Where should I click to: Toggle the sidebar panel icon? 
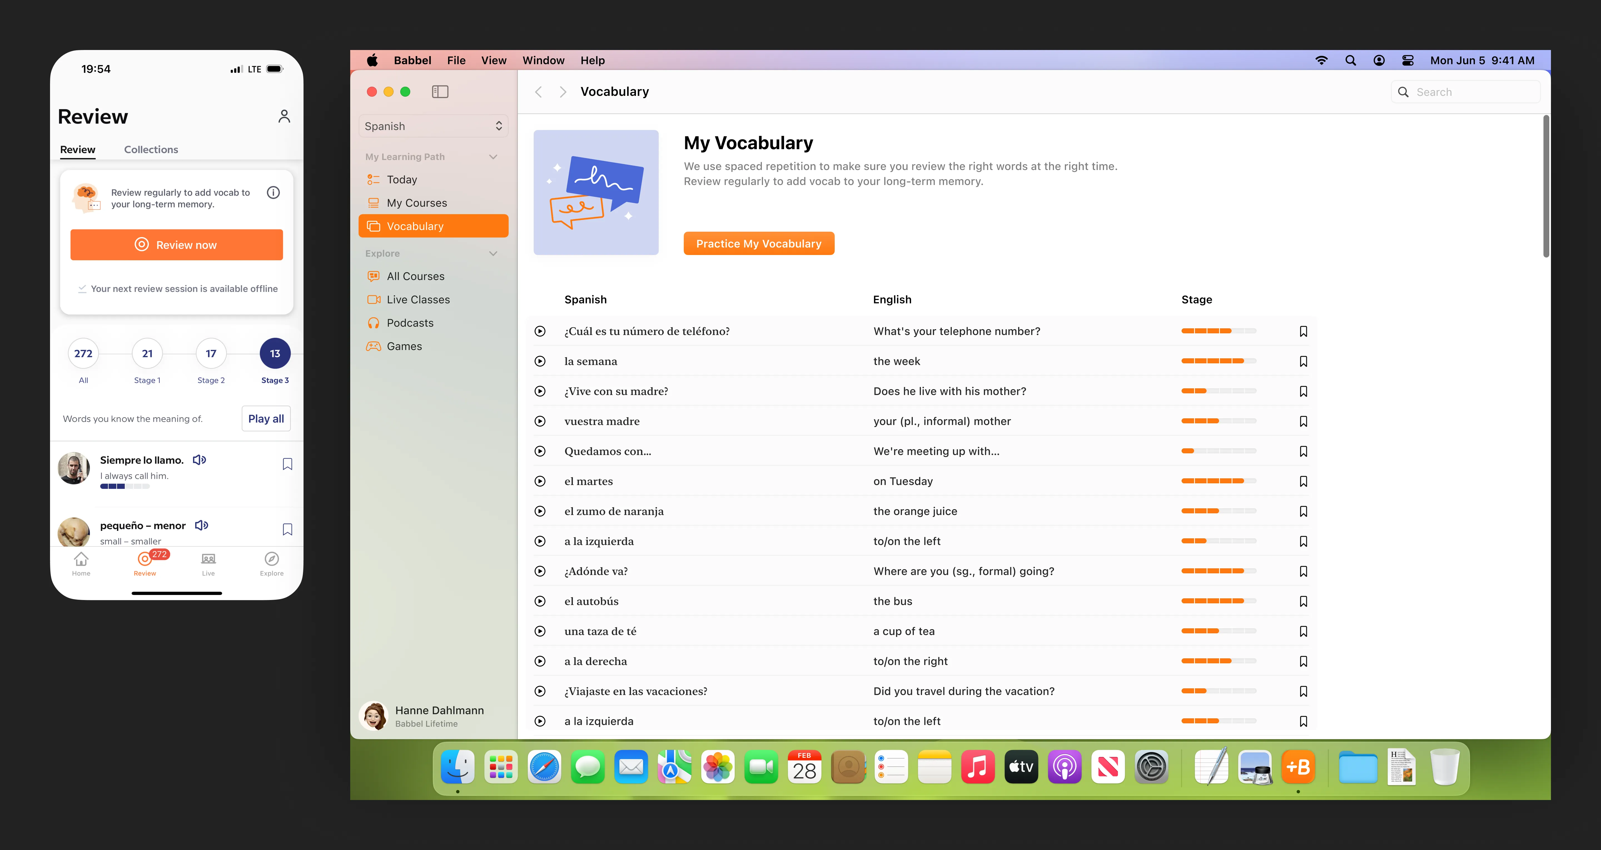440,92
